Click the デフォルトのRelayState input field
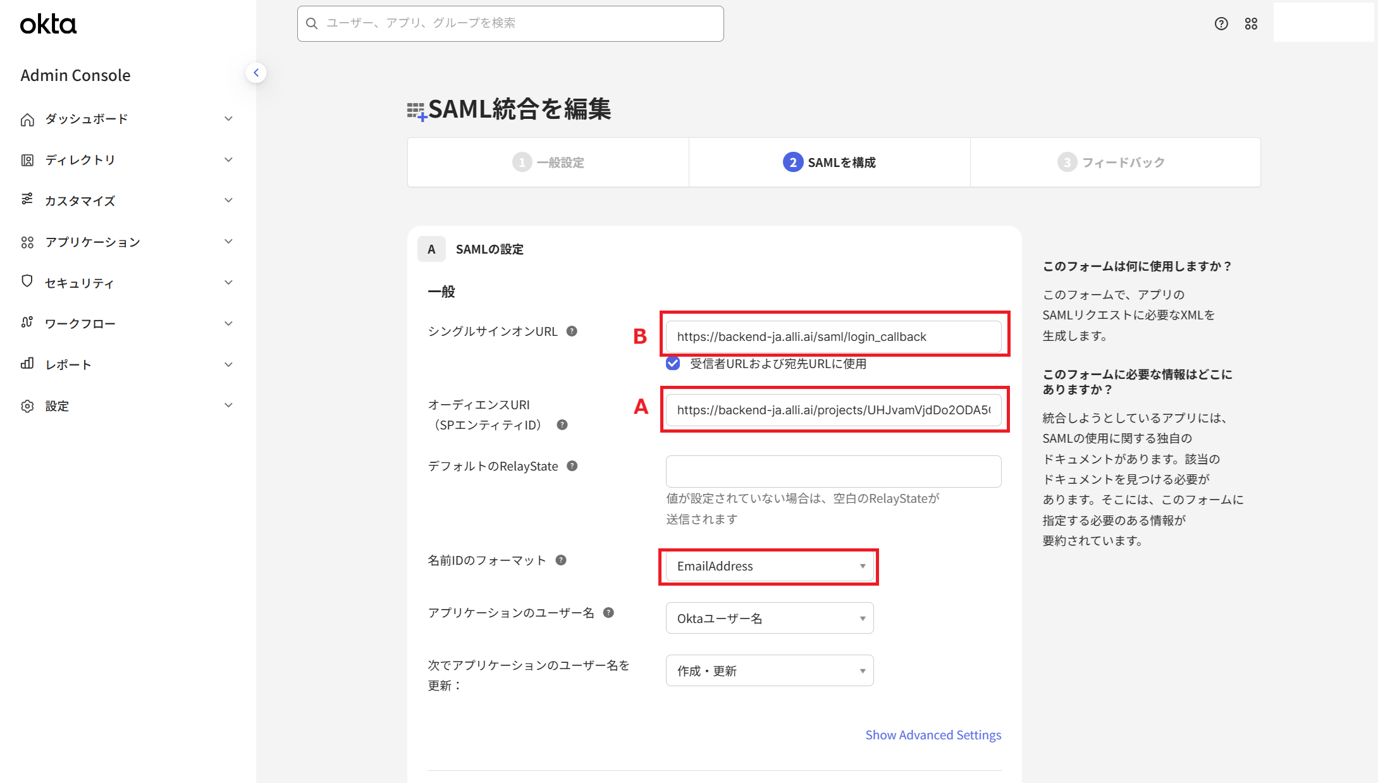Image resolution: width=1378 pixels, height=783 pixels. pos(833,471)
